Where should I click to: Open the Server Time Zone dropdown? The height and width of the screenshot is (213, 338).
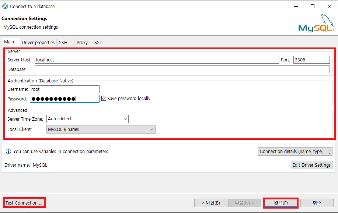87,119
